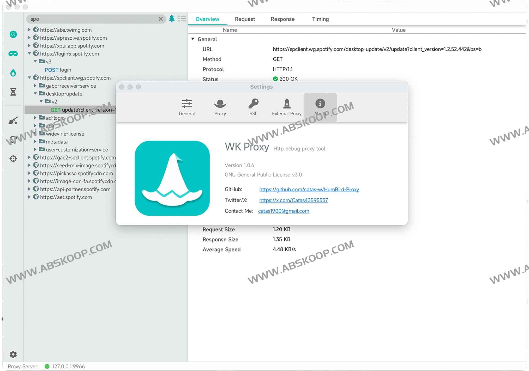
Task: Switch to the Timing tab
Action: pos(320,19)
